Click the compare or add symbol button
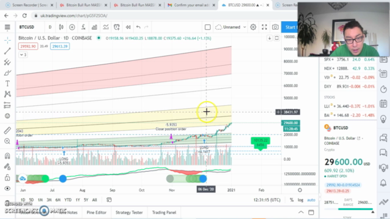The height and width of the screenshot is (219, 390). click(x=72, y=27)
